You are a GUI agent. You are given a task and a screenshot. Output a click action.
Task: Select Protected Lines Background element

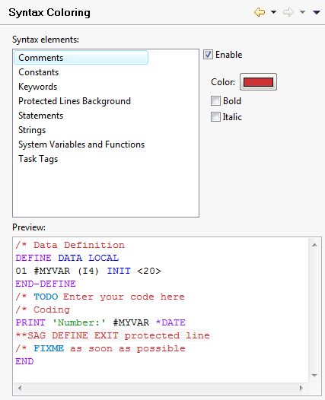point(75,101)
